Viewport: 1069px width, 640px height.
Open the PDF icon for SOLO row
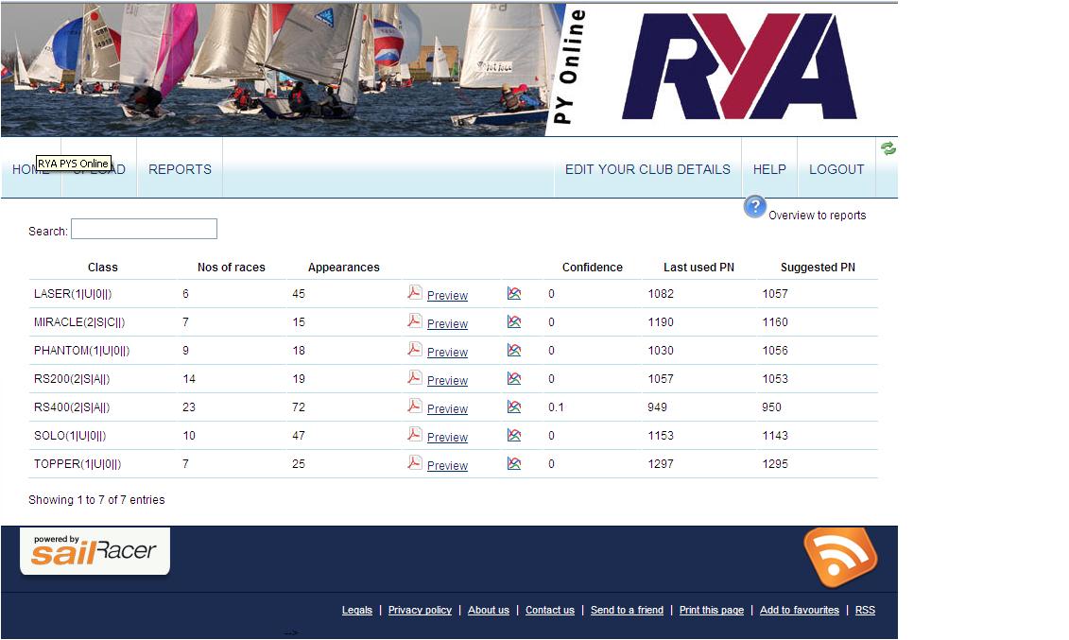pos(415,434)
